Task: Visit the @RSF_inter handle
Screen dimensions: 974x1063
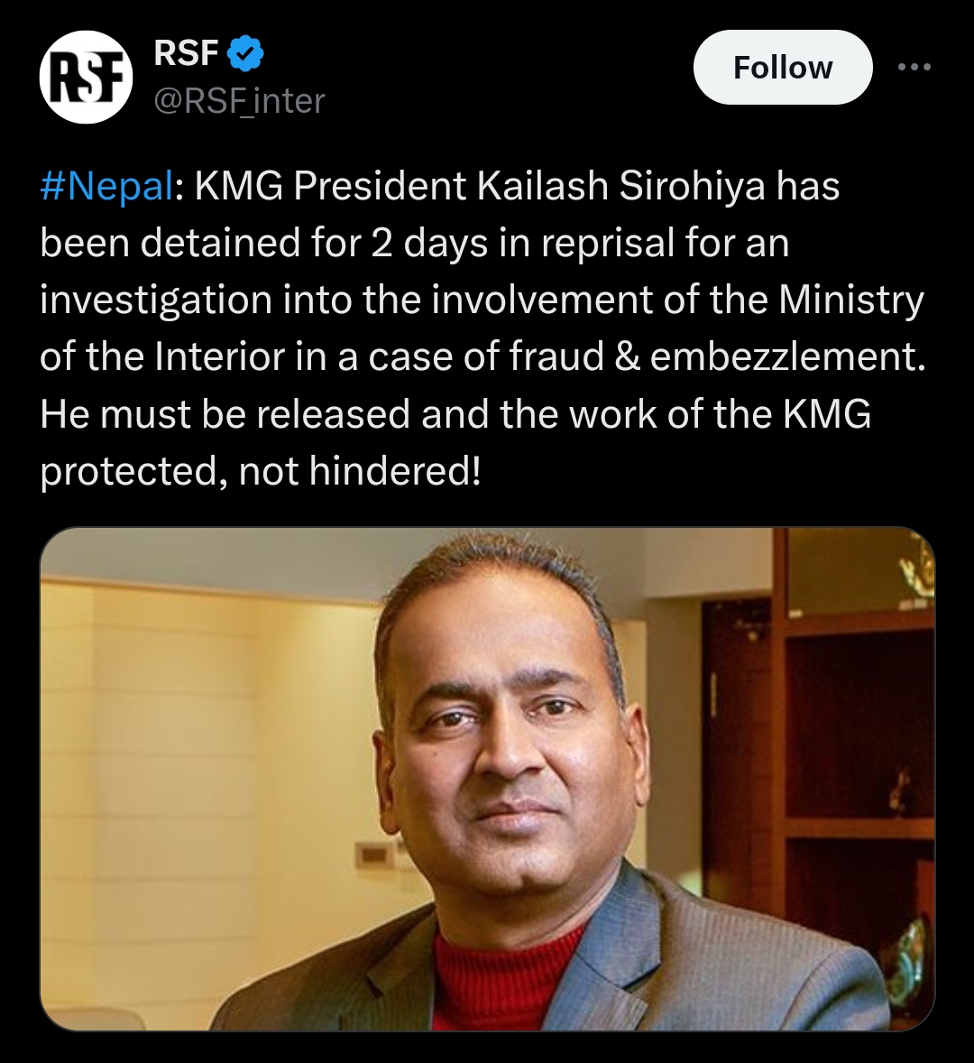Action: coord(240,101)
